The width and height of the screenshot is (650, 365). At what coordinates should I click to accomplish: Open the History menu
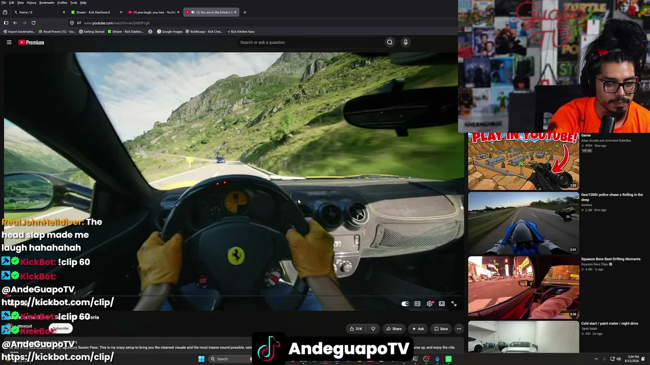tap(31, 3)
